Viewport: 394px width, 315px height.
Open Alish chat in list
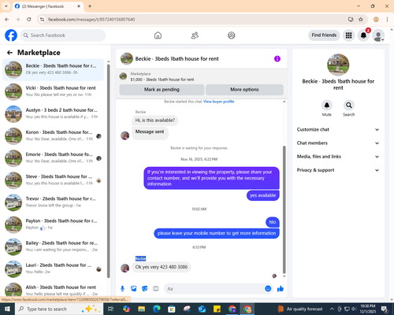coord(53,290)
